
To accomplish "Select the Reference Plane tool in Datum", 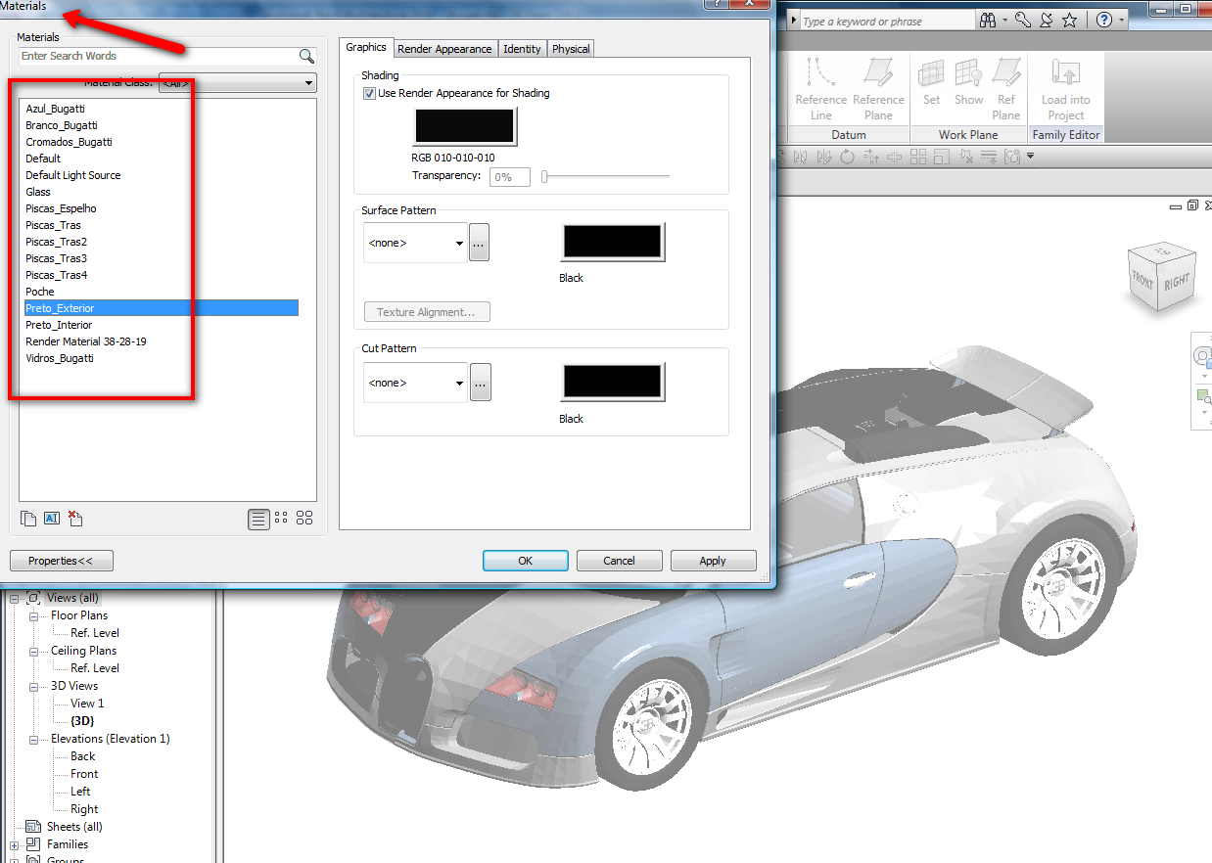I will pyautogui.click(x=878, y=89).
